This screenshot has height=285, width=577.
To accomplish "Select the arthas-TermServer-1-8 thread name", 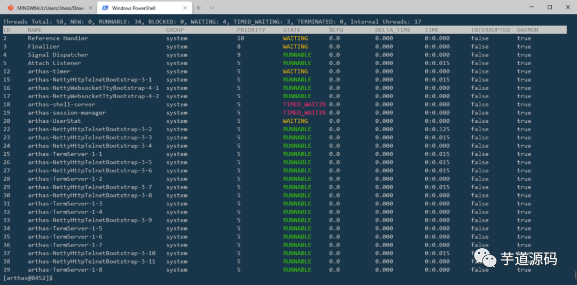I will (65, 270).
